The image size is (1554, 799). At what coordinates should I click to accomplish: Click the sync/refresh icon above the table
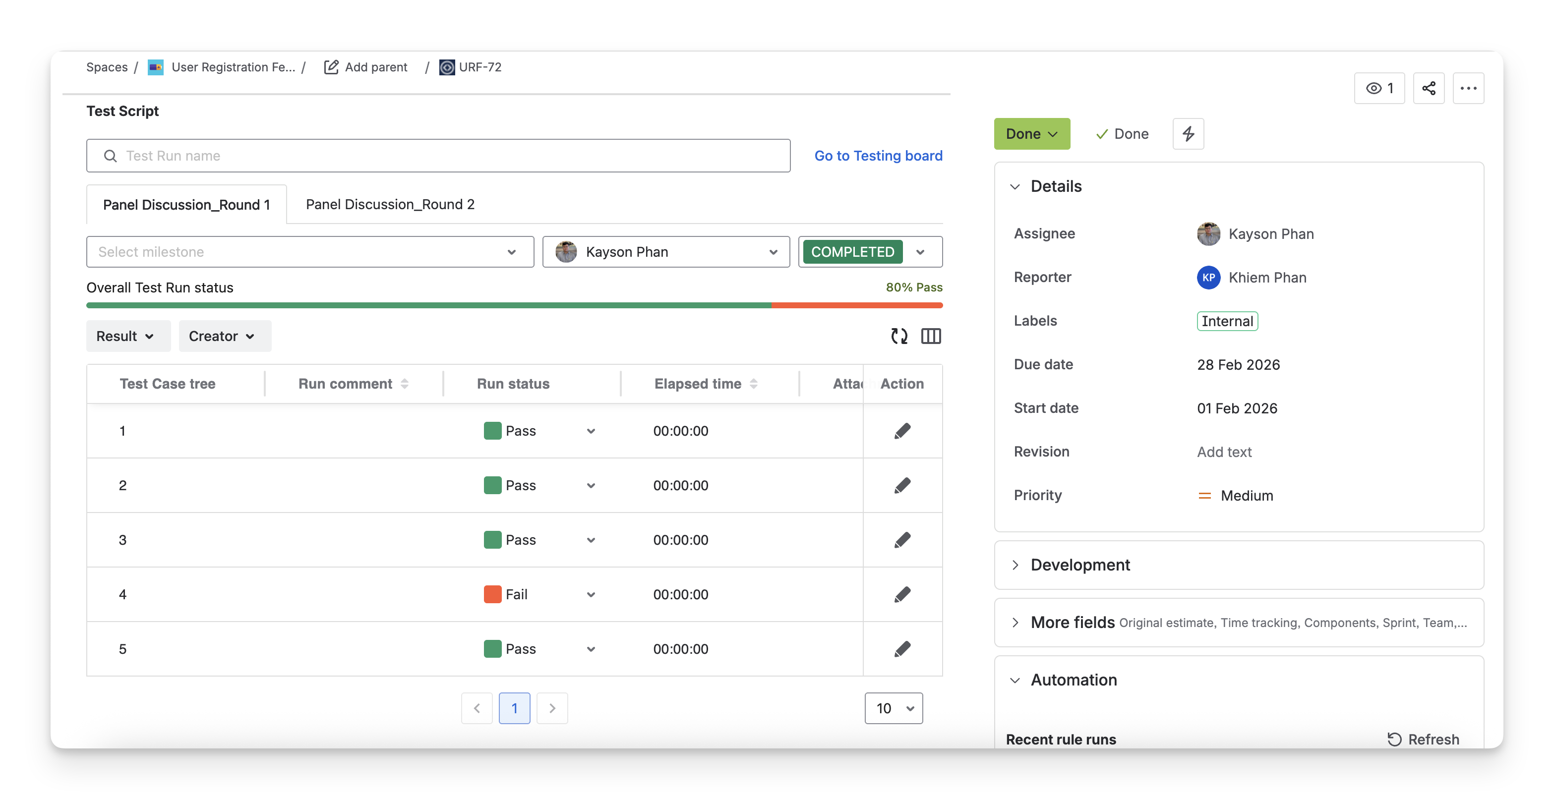point(899,336)
